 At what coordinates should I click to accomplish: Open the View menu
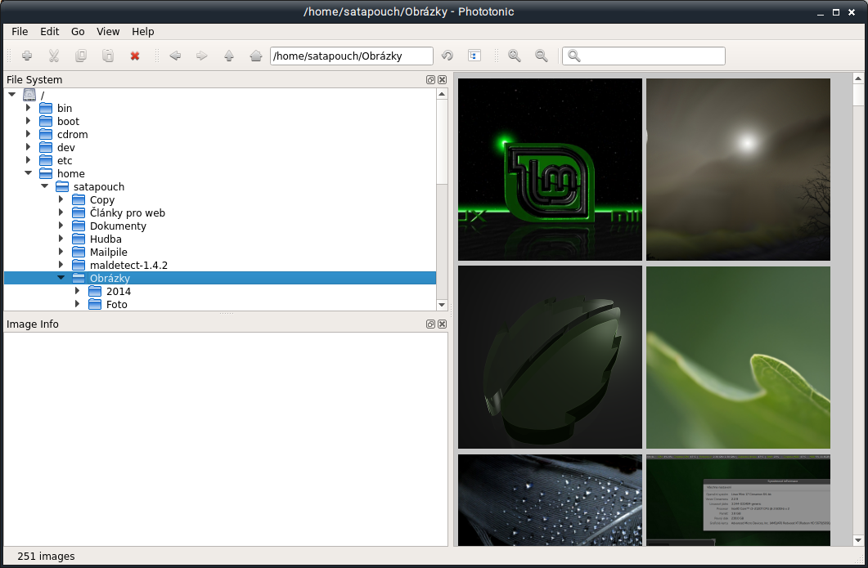tap(108, 32)
